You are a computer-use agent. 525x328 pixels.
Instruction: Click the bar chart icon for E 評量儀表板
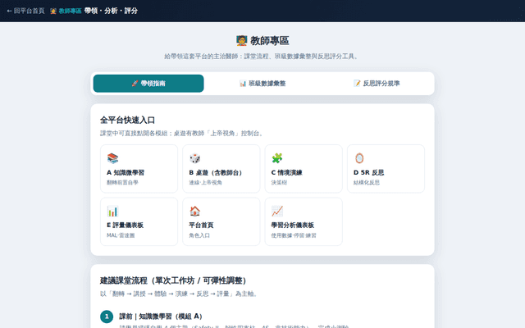click(112, 212)
